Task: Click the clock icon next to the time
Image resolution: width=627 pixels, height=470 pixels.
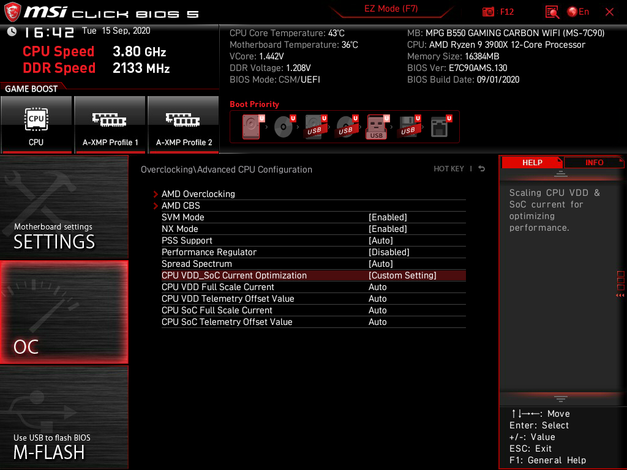Action: point(12,32)
